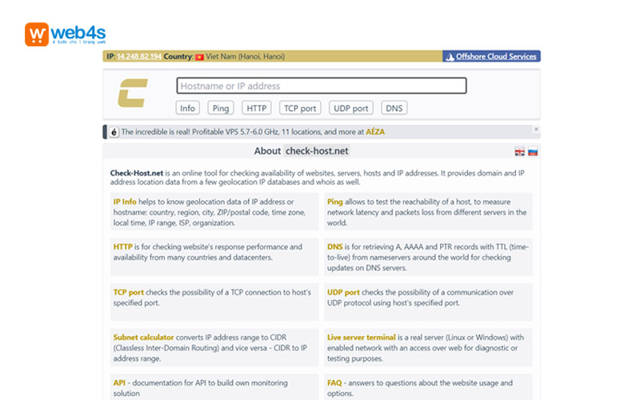The width and height of the screenshot is (640, 400).
Task: Click the 'Country:' label
Action: click(178, 56)
